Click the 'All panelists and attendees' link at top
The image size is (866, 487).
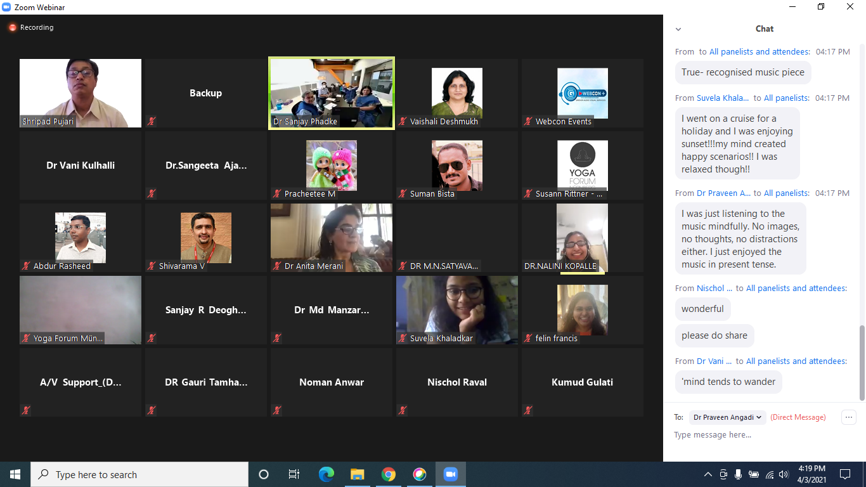[759, 52]
